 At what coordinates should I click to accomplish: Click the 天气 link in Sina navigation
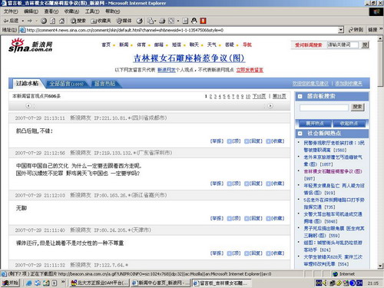coord(212,45)
